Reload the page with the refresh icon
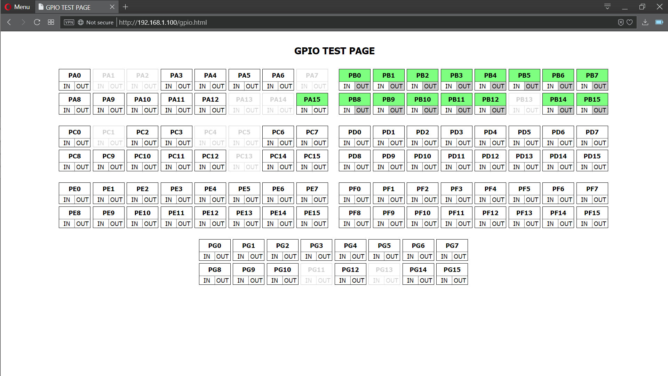Image resolution: width=668 pixels, height=376 pixels. point(37,22)
